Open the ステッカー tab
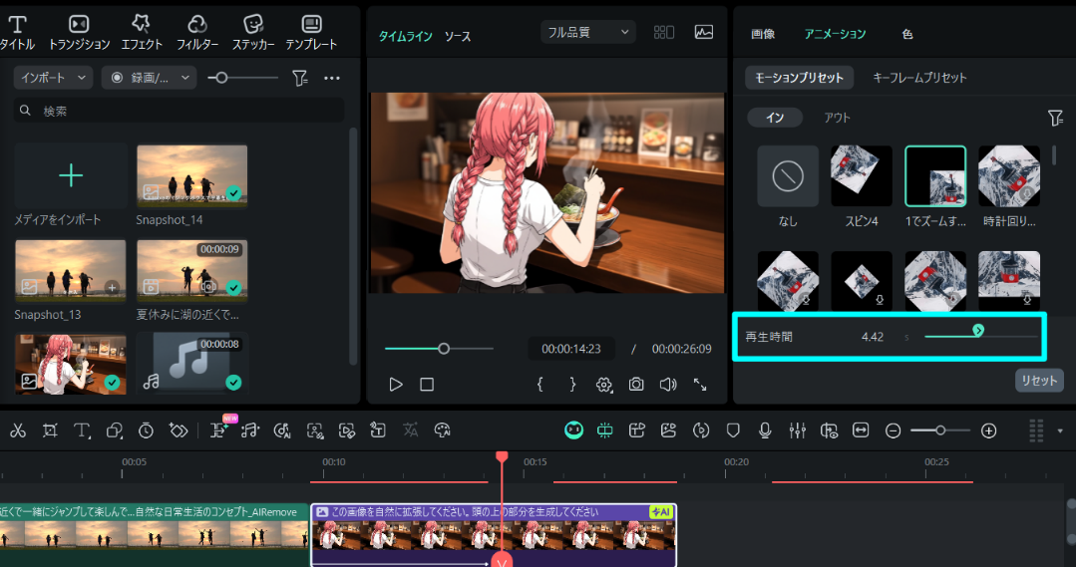1076x567 pixels. point(253,33)
